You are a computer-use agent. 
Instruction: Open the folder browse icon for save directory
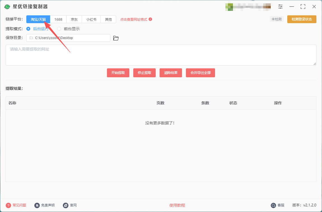click(116, 38)
